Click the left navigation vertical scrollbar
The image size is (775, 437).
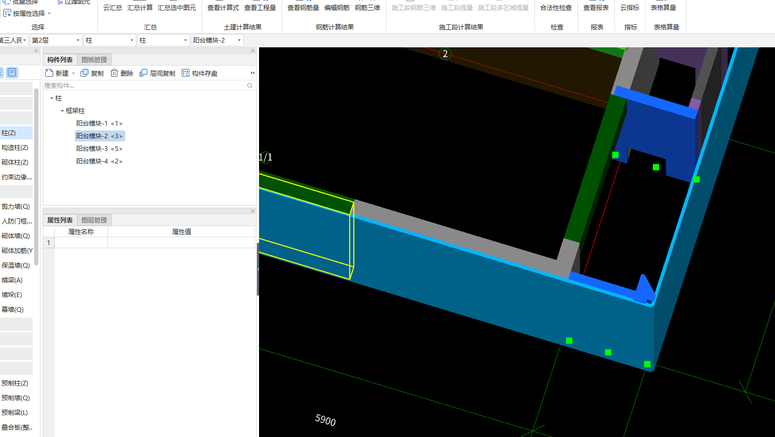click(x=36, y=176)
